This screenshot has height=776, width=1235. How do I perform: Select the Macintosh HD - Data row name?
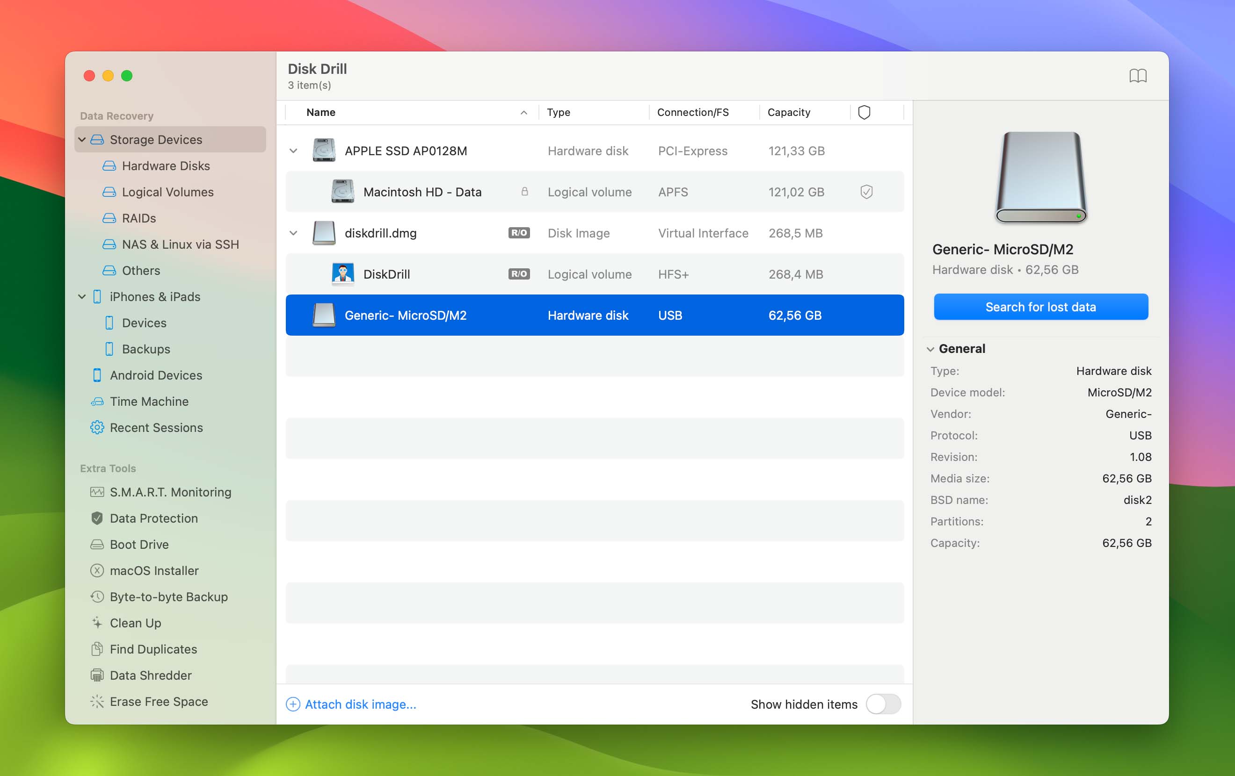click(422, 192)
